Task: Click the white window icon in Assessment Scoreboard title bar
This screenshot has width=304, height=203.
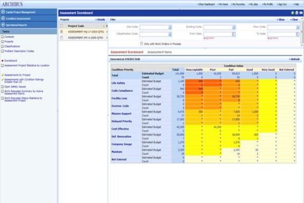Action: (301, 13)
